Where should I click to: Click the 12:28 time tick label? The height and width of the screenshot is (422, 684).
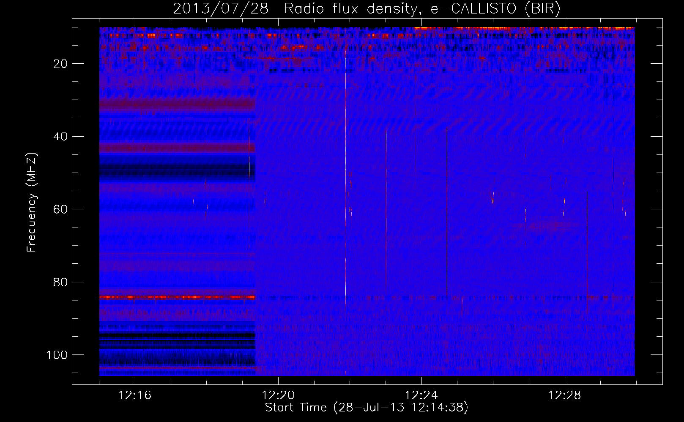pos(565,395)
